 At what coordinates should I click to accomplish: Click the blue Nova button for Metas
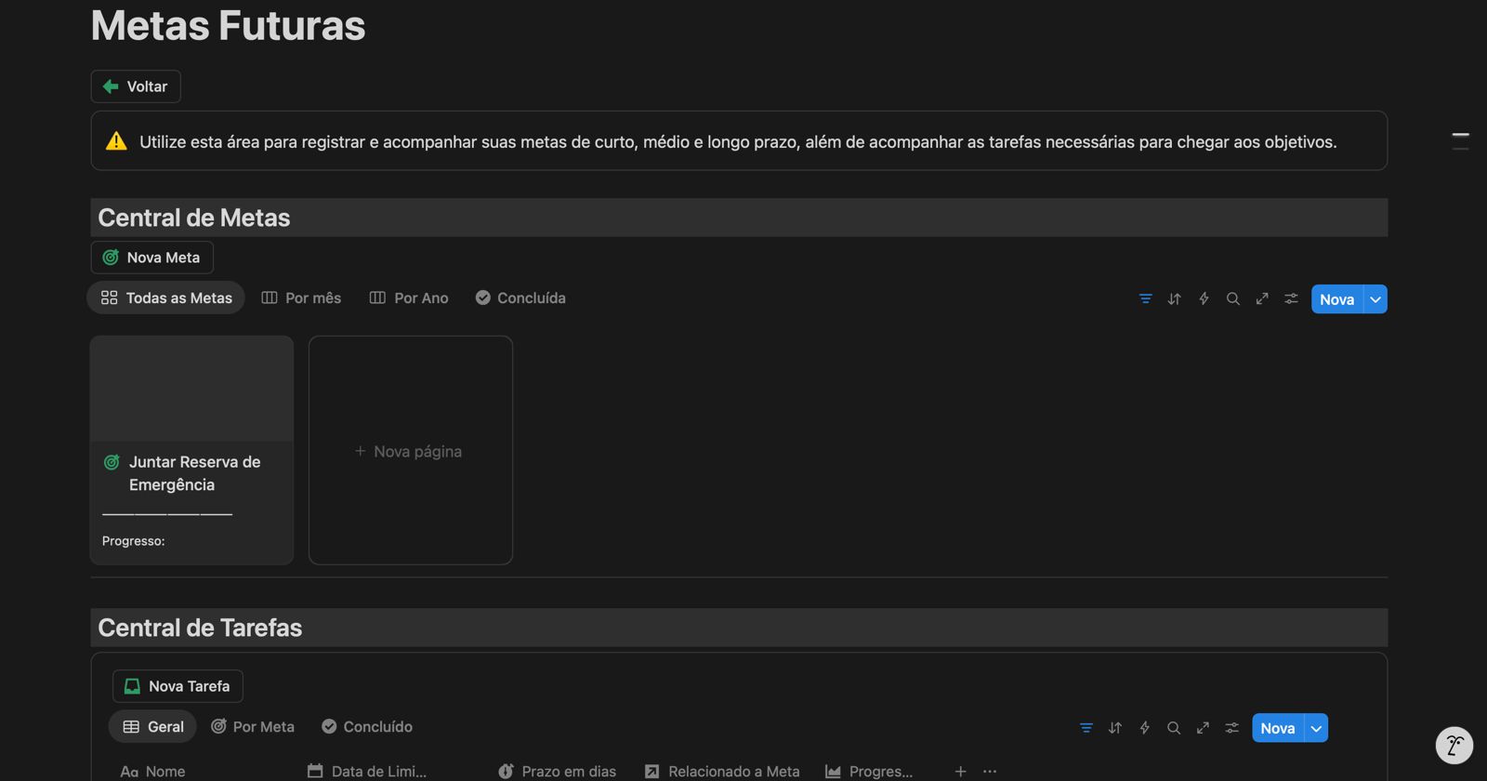[x=1336, y=299]
